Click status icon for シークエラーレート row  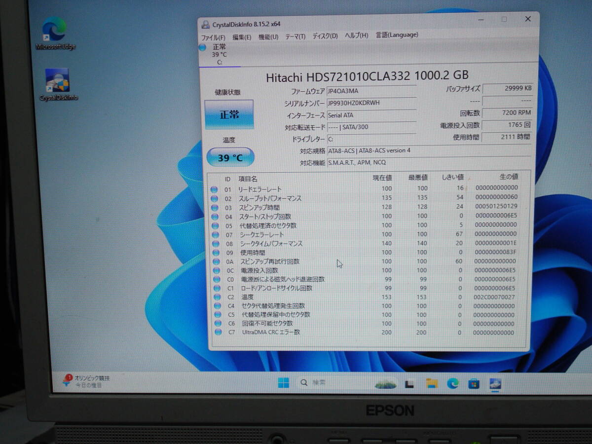pos(215,235)
